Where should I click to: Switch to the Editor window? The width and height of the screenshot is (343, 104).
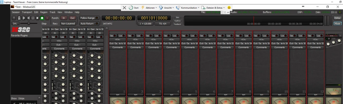[338, 18]
